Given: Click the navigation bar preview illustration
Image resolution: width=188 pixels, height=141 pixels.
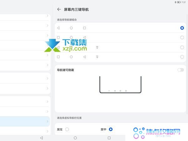Looking at the screenshot, I should pos(120,85).
